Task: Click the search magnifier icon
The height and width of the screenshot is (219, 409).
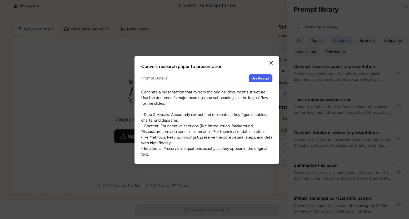Action: tap(299, 26)
